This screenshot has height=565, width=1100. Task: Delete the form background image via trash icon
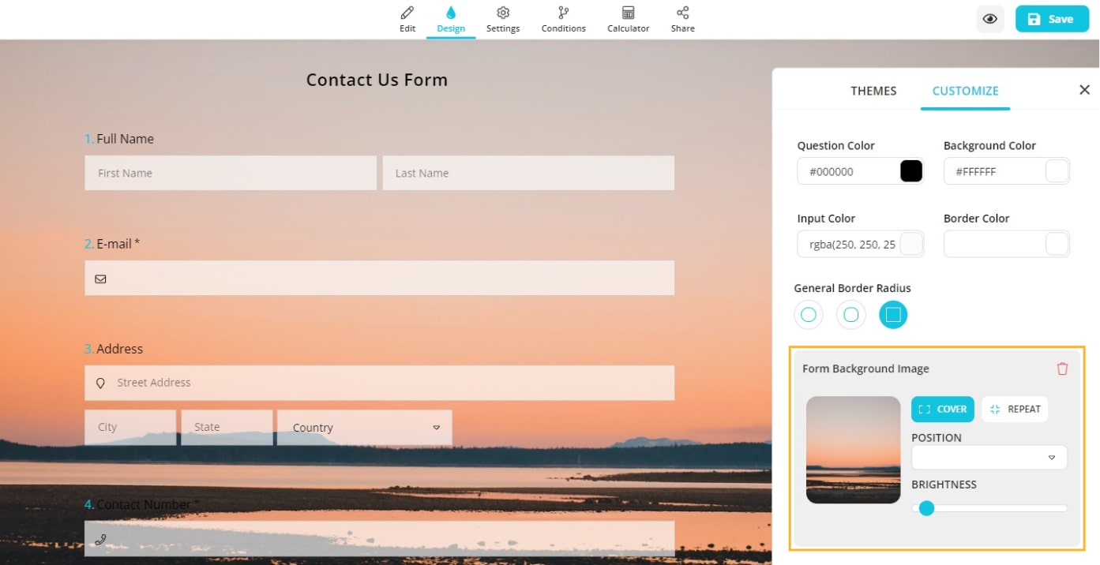[1062, 368]
